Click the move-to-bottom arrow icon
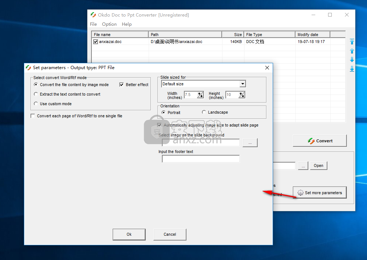Screen dimensions: 367x260 click(352, 69)
